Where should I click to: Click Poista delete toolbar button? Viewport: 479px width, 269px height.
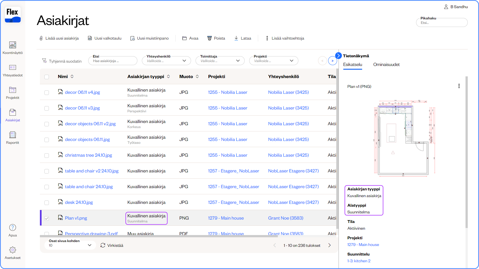[216, 38]
